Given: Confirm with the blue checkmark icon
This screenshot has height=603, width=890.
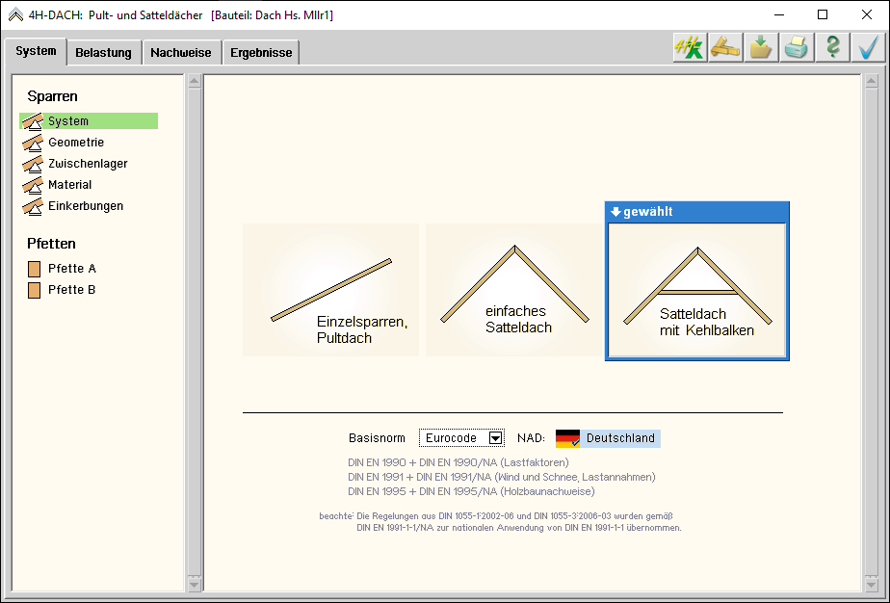Looking at the screenshot, I should [x=869, y=48].
